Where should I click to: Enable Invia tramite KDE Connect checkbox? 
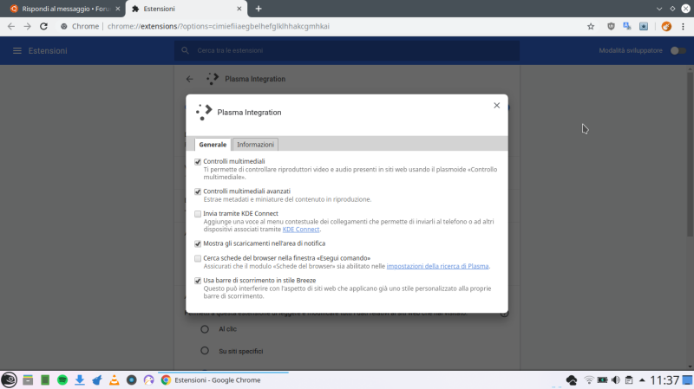tap(198, 214)
